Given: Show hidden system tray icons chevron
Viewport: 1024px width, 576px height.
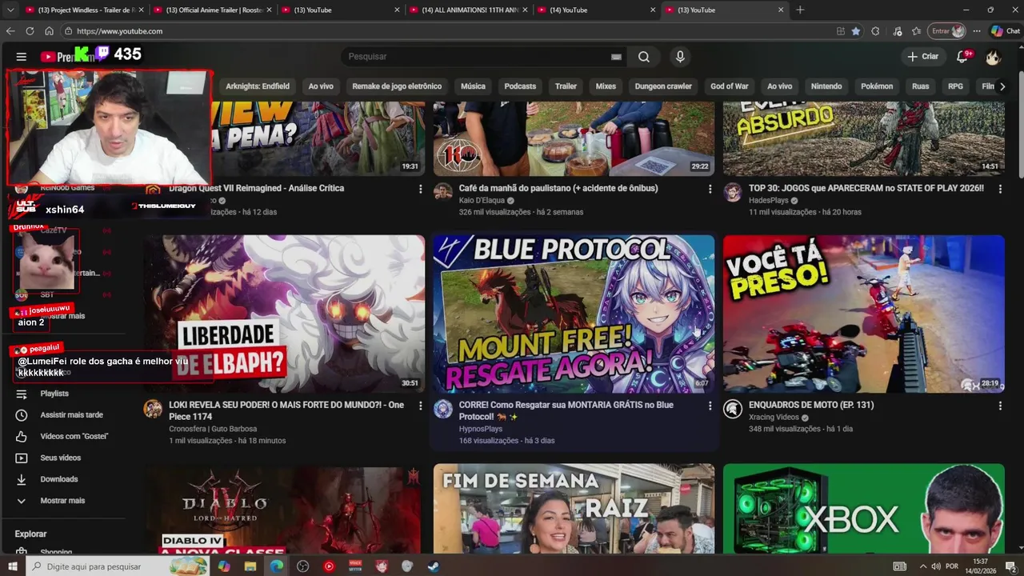Looking at the screenshot, I should [922, 566].
